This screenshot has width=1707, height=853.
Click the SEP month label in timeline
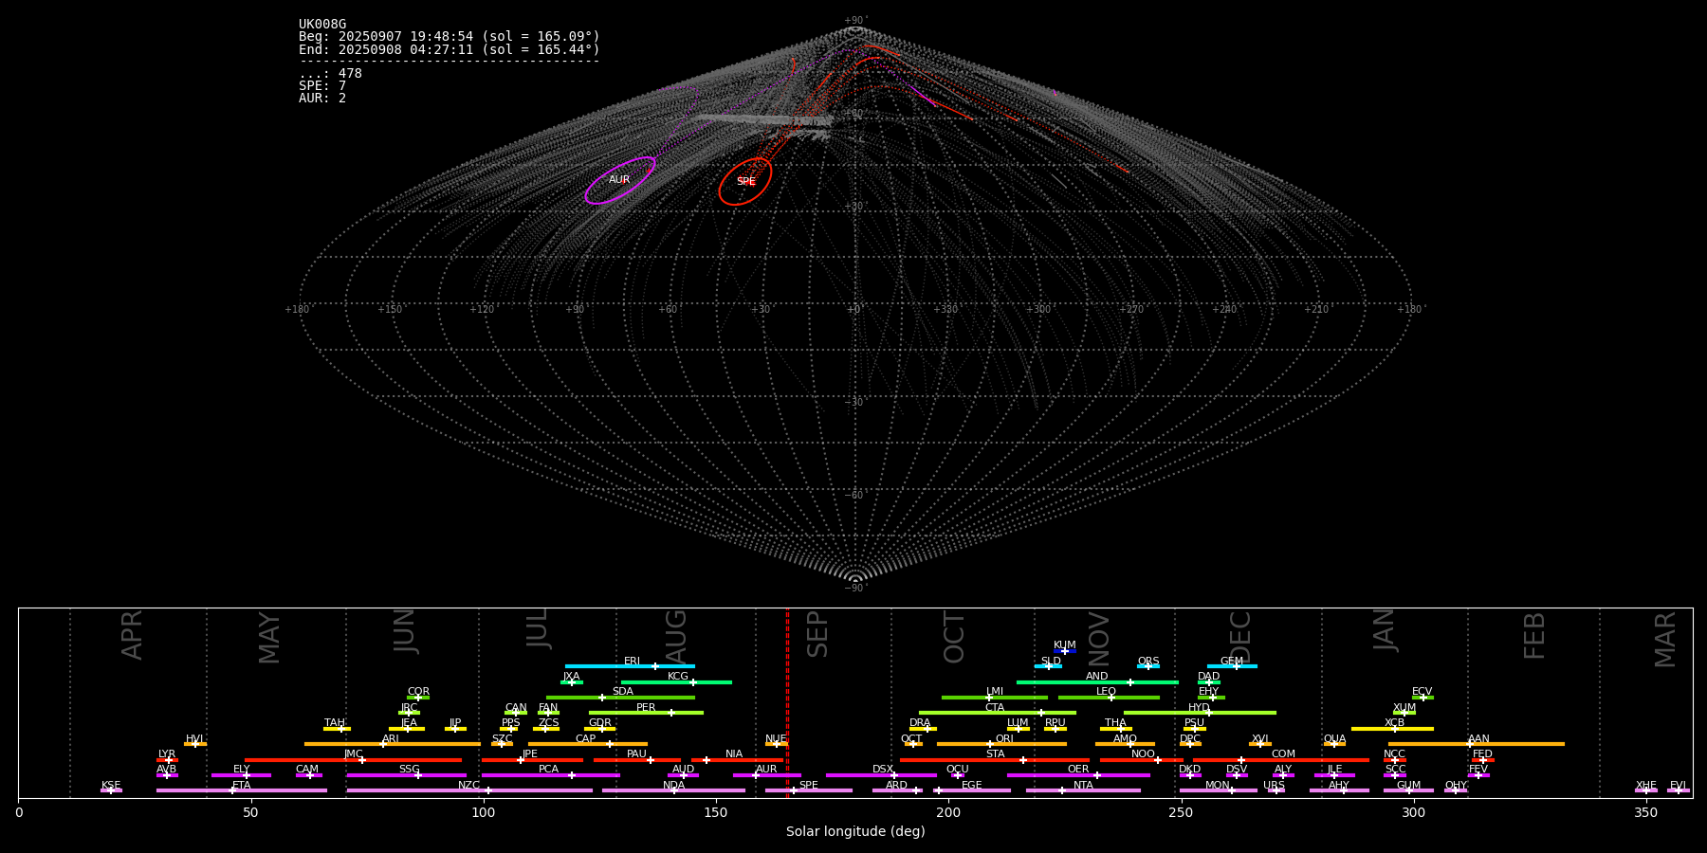817,634
